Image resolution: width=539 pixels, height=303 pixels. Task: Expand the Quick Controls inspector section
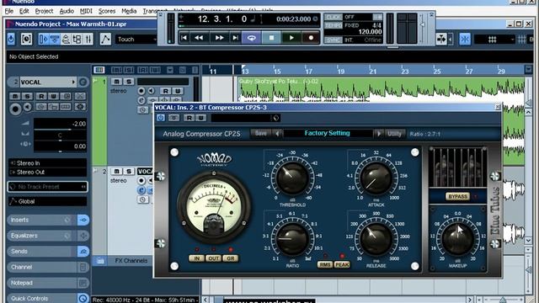click(41, 298)
